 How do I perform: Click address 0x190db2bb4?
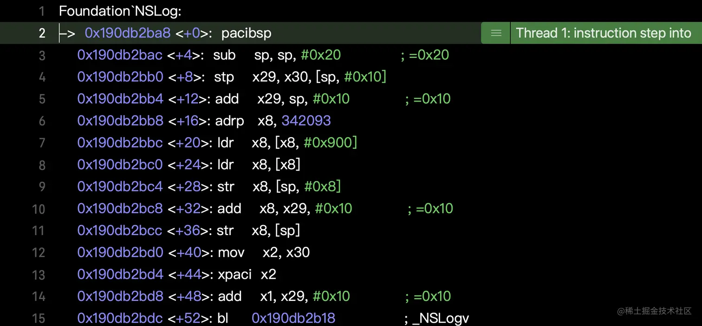click(x=120, y=99)
